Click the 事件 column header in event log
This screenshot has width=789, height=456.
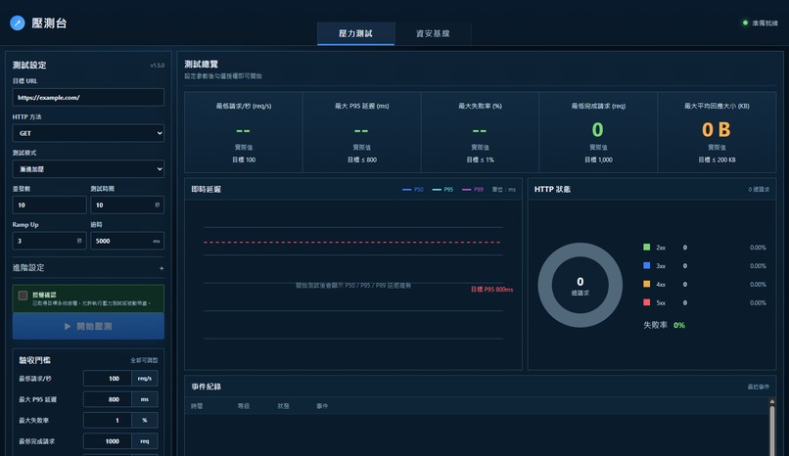(322, 406)
